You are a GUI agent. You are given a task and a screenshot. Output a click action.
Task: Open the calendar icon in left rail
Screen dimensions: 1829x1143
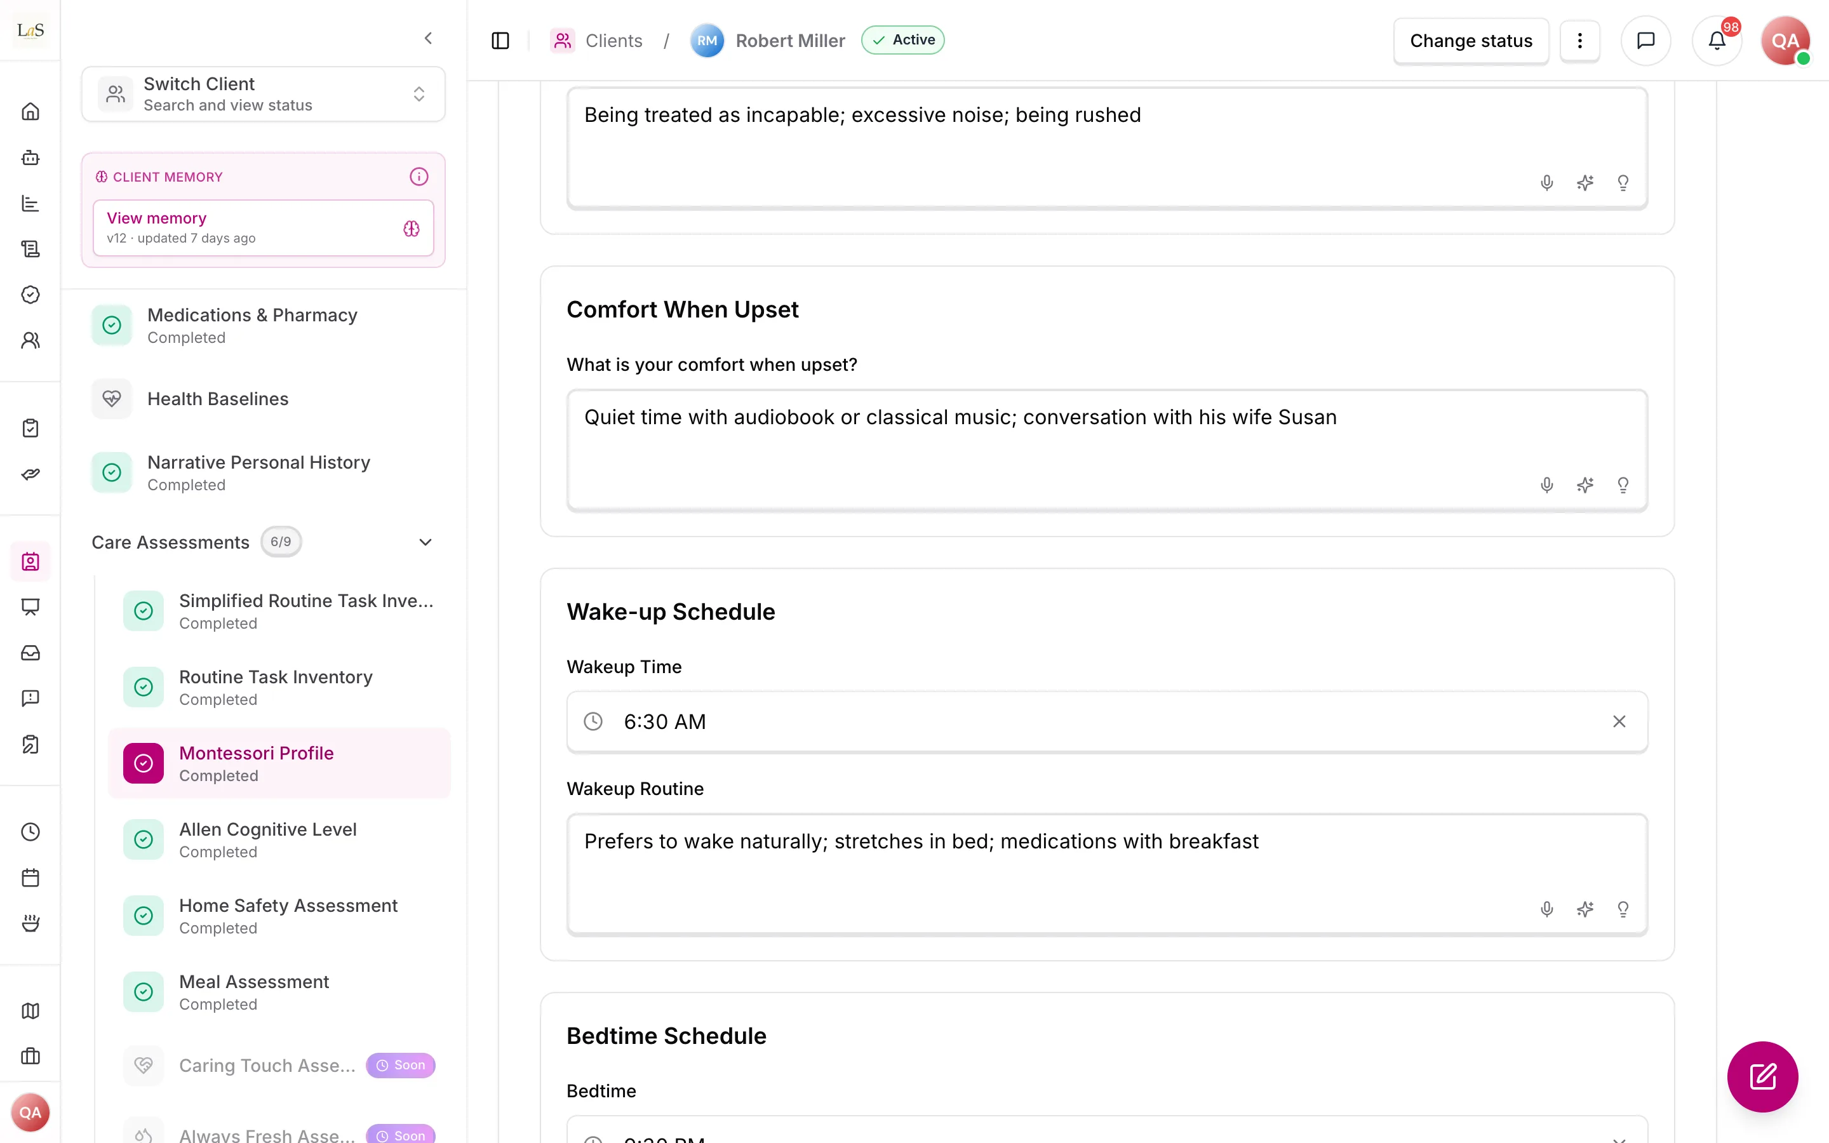(x=30, y=878)
